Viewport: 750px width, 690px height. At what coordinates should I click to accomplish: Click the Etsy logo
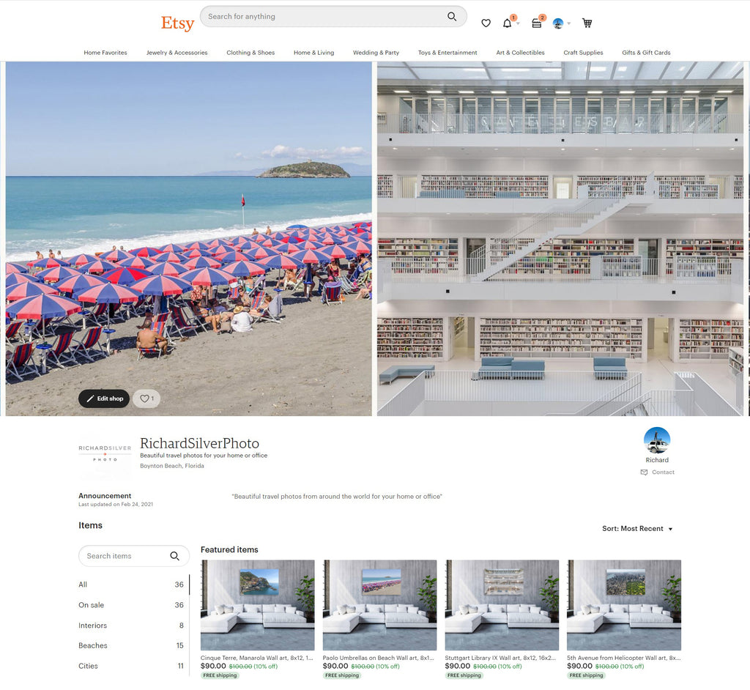click(x=177, y=23)
